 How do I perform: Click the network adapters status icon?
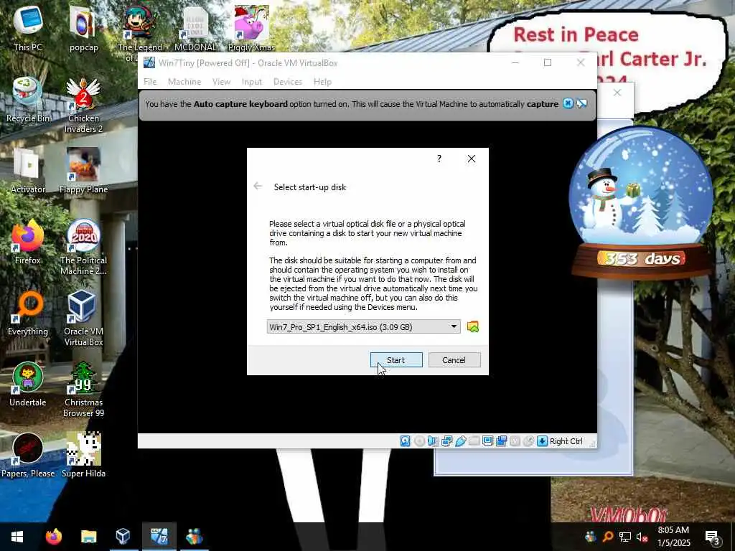(446, 441)
